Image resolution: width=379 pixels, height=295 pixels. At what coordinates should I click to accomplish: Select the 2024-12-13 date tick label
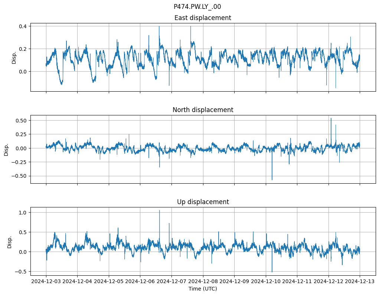tap(360, 282)
